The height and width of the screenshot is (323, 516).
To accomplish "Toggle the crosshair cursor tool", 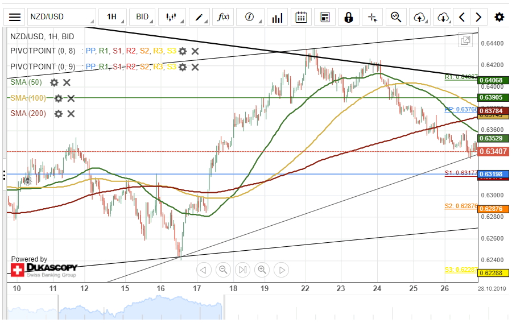I will click(x=373, y=17).
